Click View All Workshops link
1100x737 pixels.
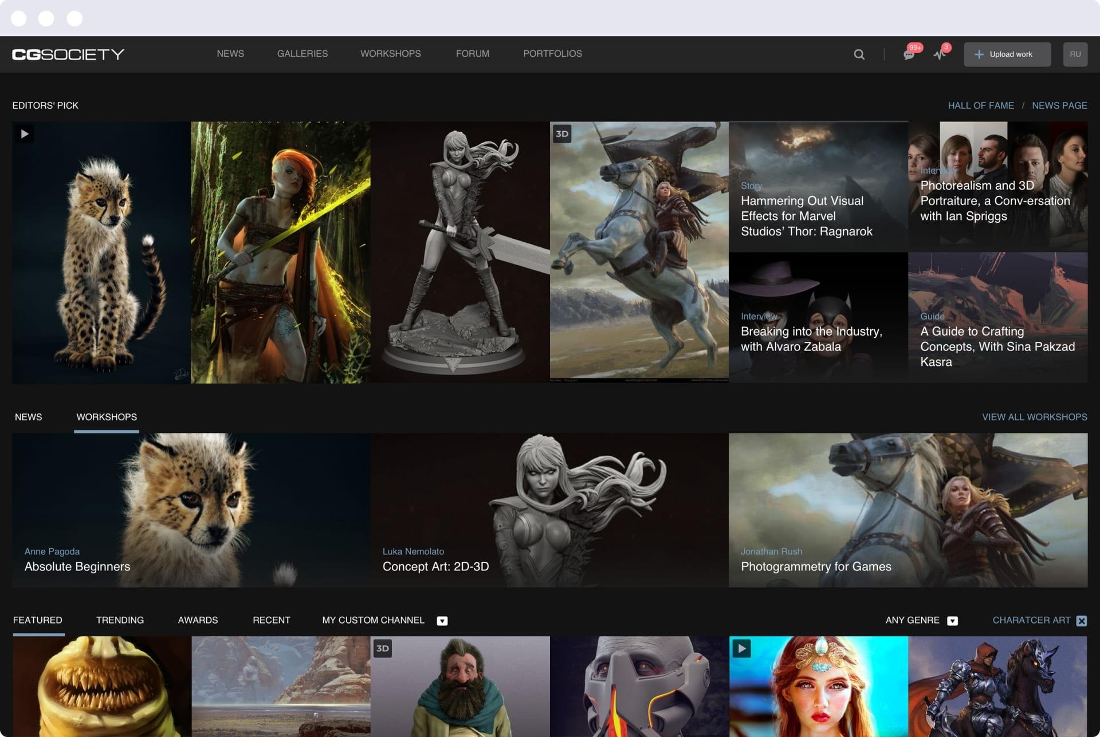click(x=1035, y=417)
